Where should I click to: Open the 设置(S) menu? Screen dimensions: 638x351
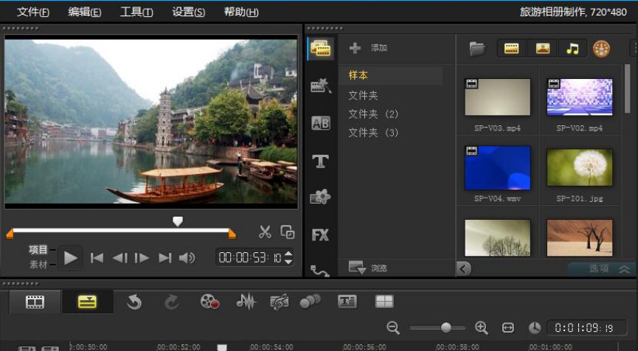click(189, 12)
